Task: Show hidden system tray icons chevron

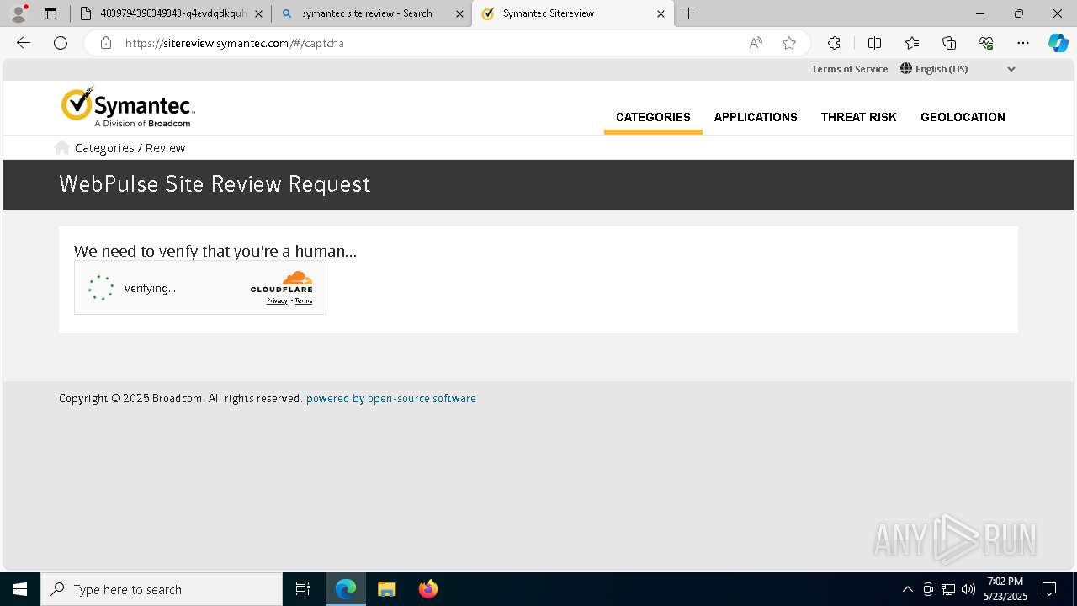Action: tap(907, 589)
